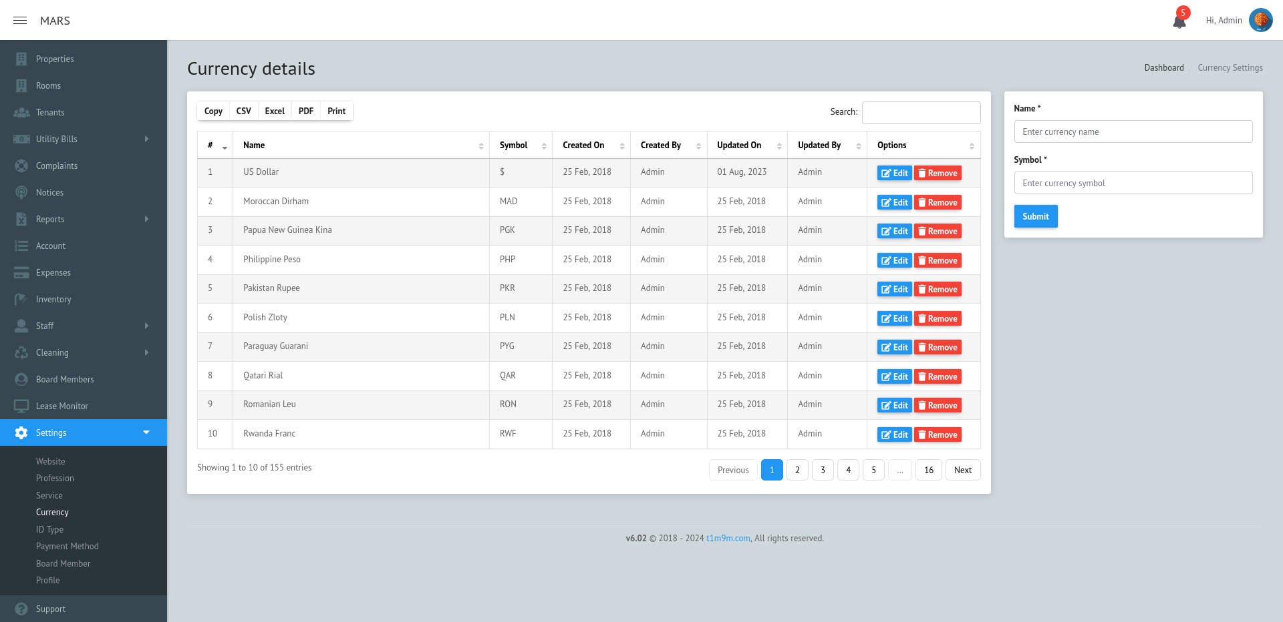Open the ID Type settings item

[49, 529]
